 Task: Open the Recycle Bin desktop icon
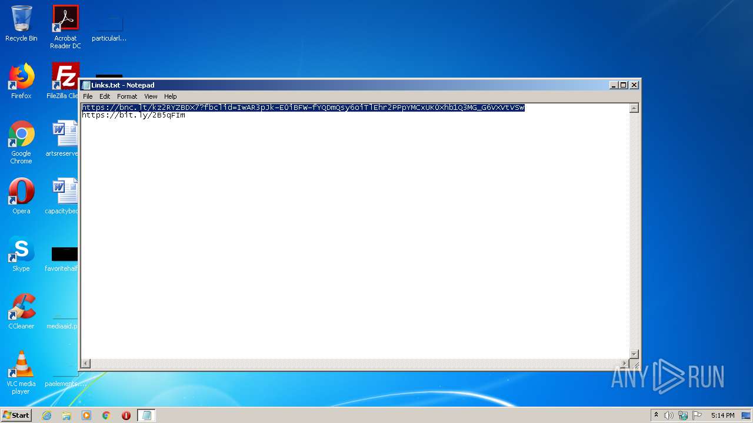(x=21, y=23)
